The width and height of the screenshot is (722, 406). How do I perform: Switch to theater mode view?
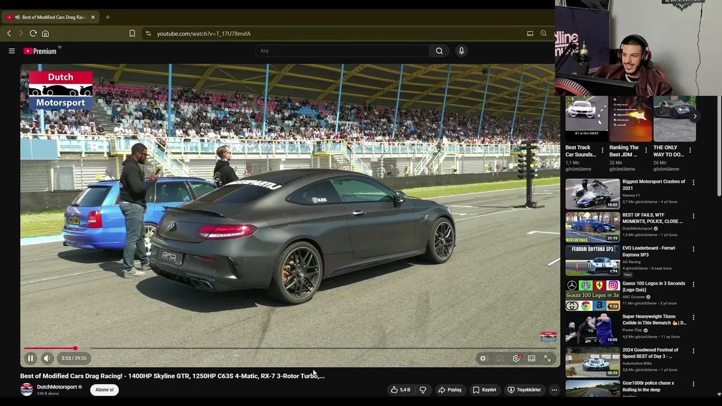[531, 358]
